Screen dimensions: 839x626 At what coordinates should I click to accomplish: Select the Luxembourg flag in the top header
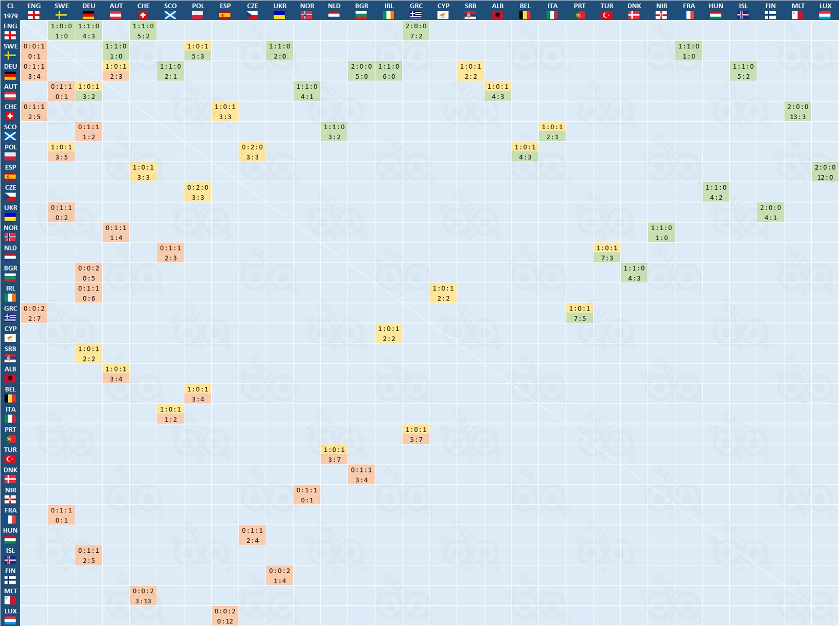point(825,15)
